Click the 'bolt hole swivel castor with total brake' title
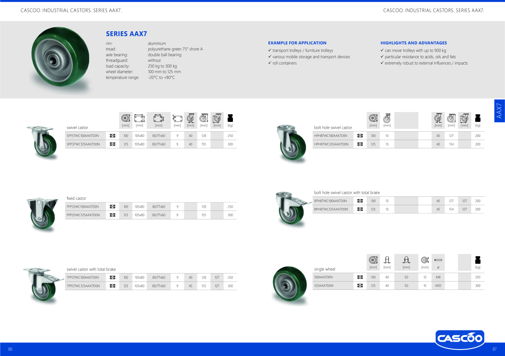 (347, 193)
